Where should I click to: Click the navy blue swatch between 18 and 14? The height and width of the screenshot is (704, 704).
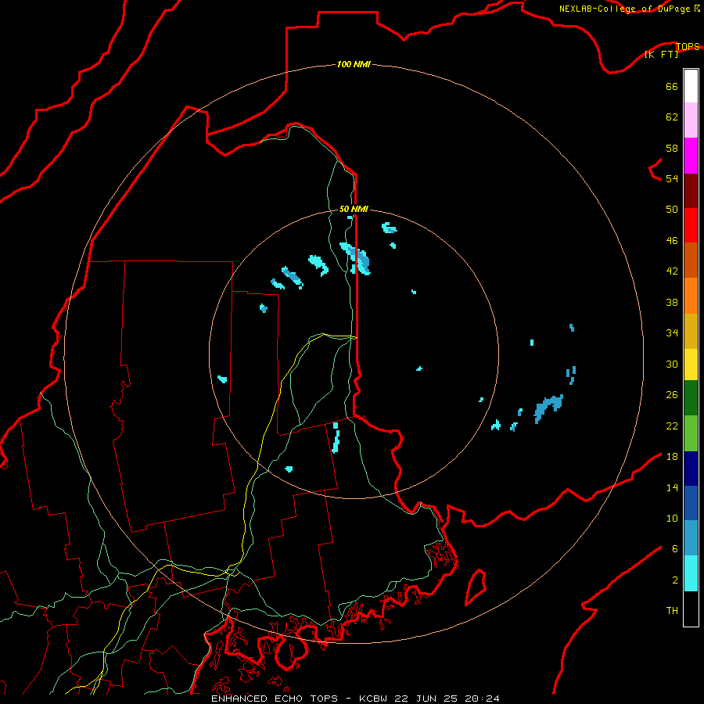[x=691, y=469]
